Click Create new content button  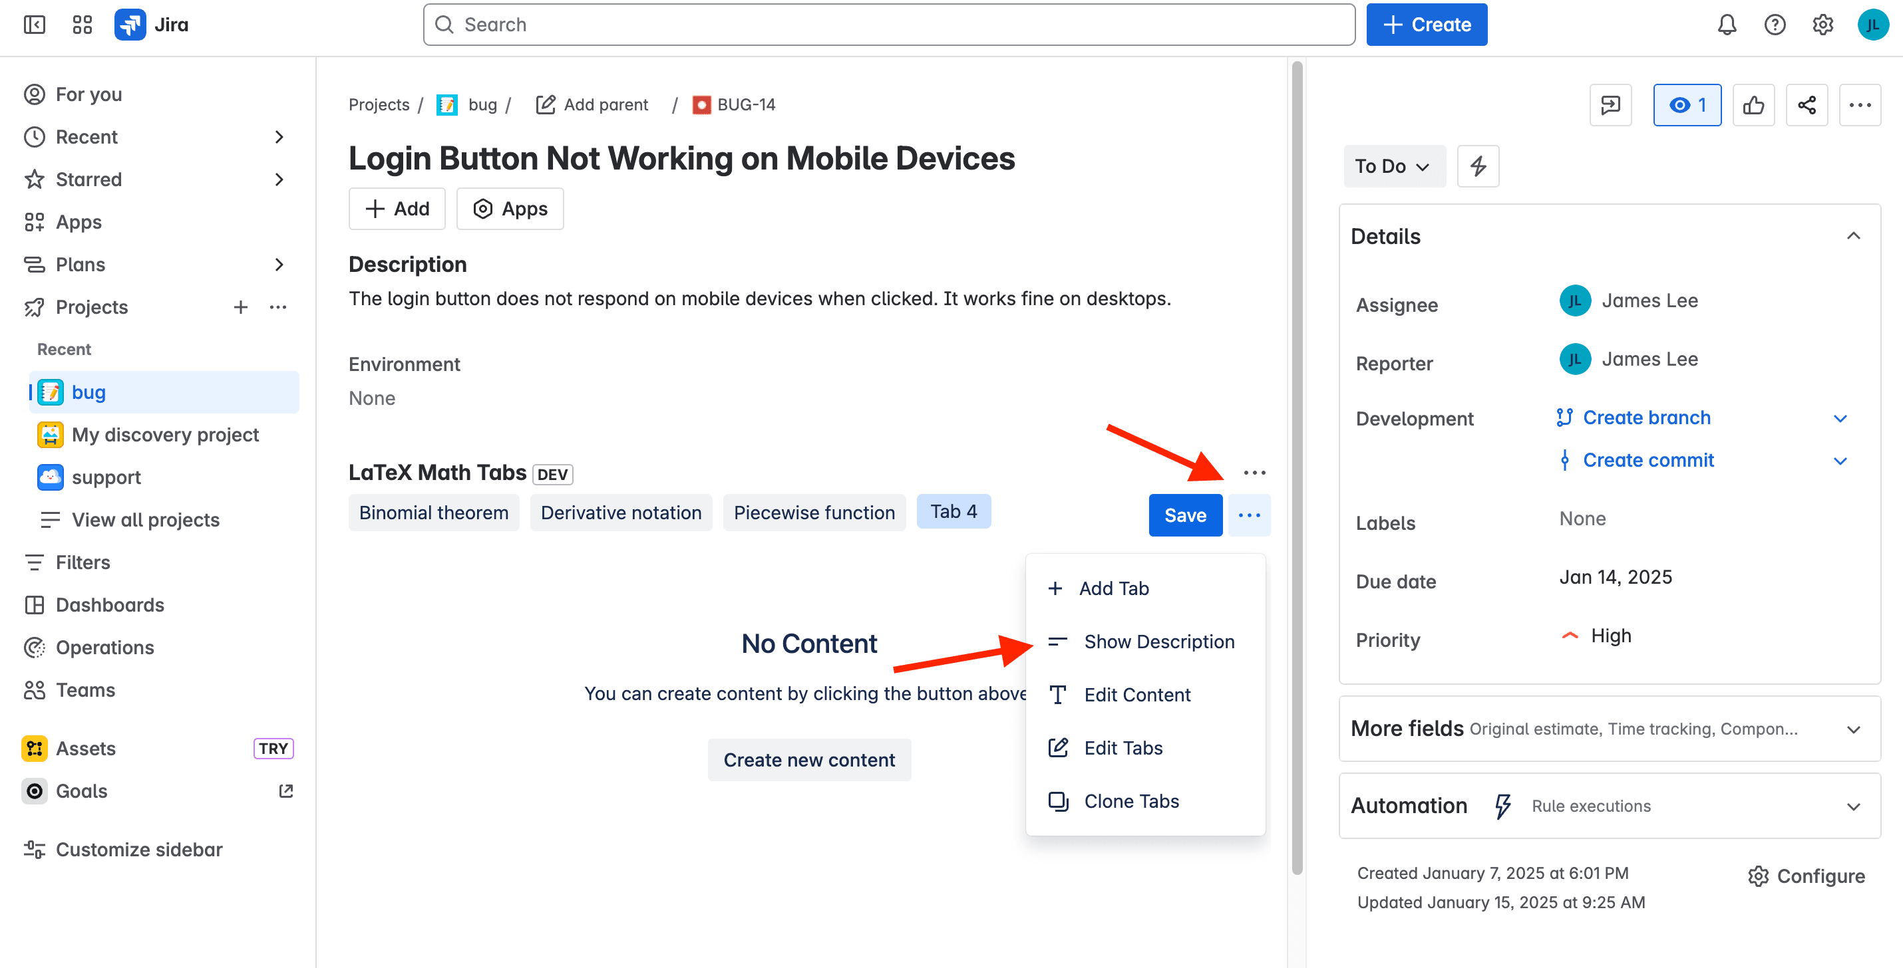(809, 760)
